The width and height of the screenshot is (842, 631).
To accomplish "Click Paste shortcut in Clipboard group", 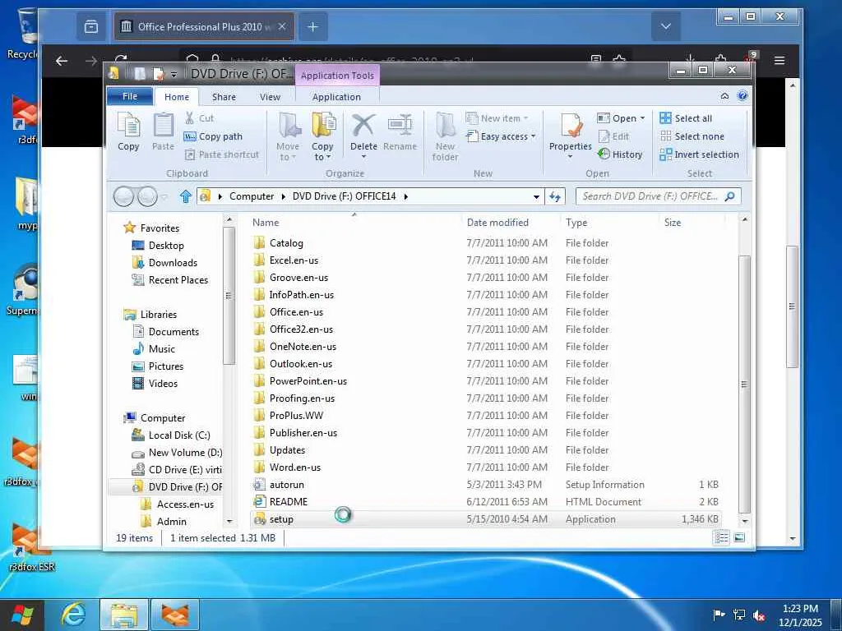I will (222, 154).
